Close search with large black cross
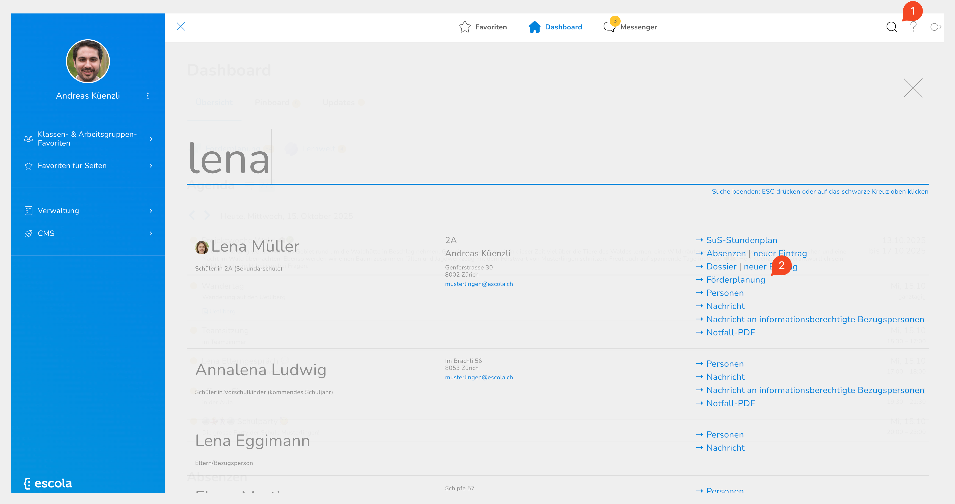Screen dimensions: 955x504 pyautogui.click(x=913, y=88)
